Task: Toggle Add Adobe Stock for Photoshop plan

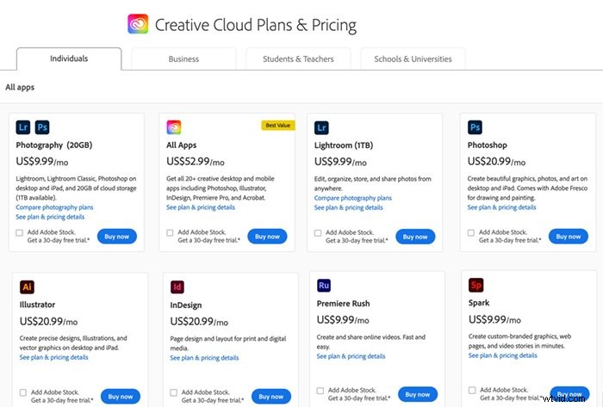Action: (471, 233)
